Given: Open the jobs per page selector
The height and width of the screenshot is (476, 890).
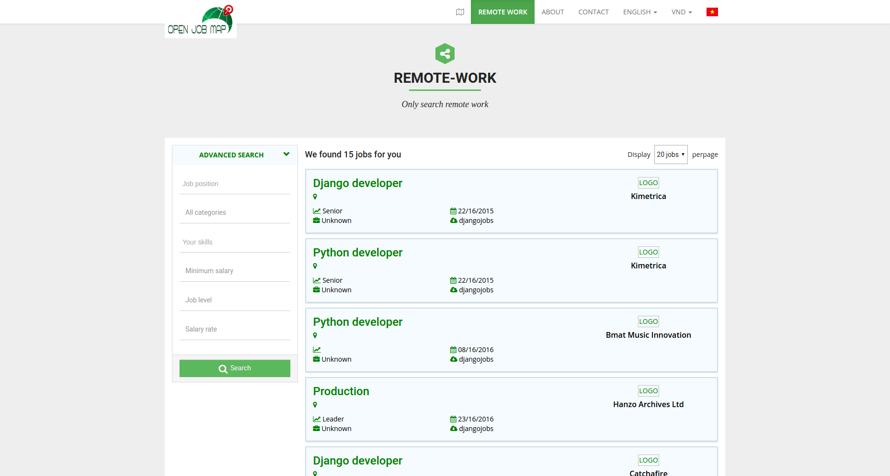Looking at the screenshot, I should pos(670,155).
